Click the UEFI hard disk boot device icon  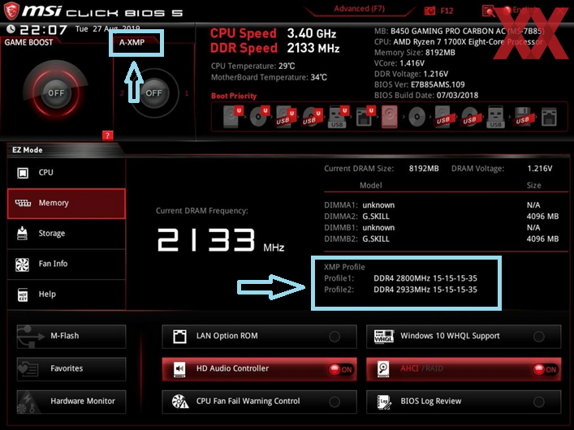232,116
